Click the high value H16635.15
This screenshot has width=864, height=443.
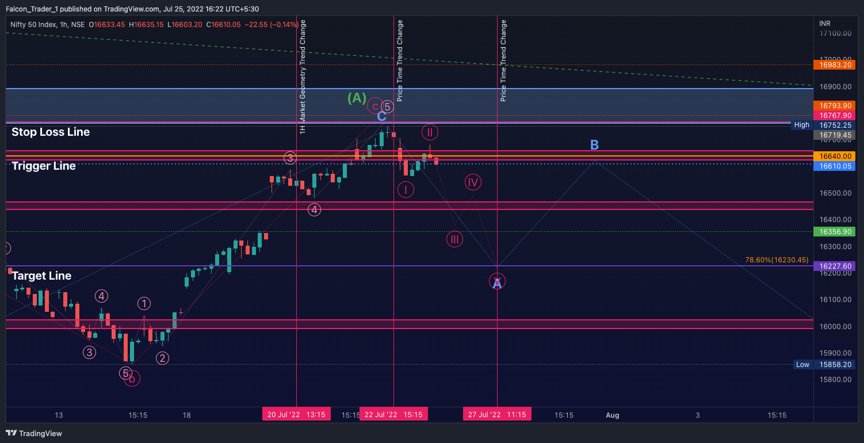pos(147,25)
